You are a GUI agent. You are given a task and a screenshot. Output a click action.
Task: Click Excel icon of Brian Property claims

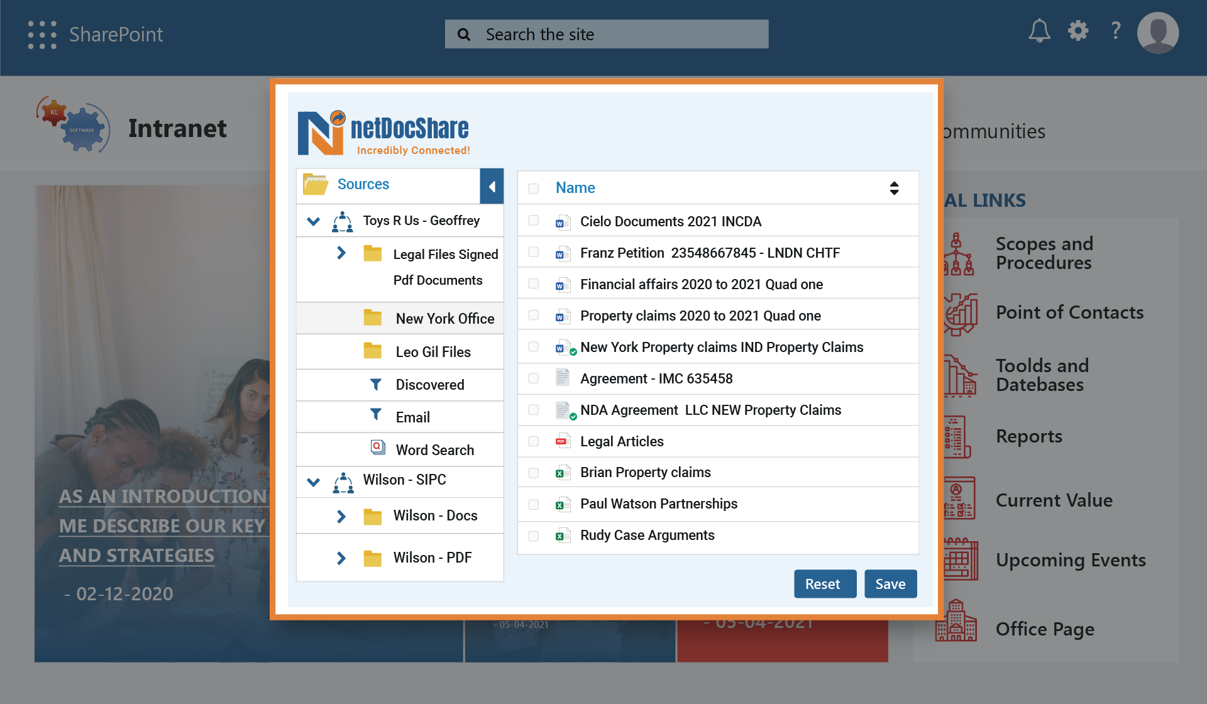click(x=563, y=473)
